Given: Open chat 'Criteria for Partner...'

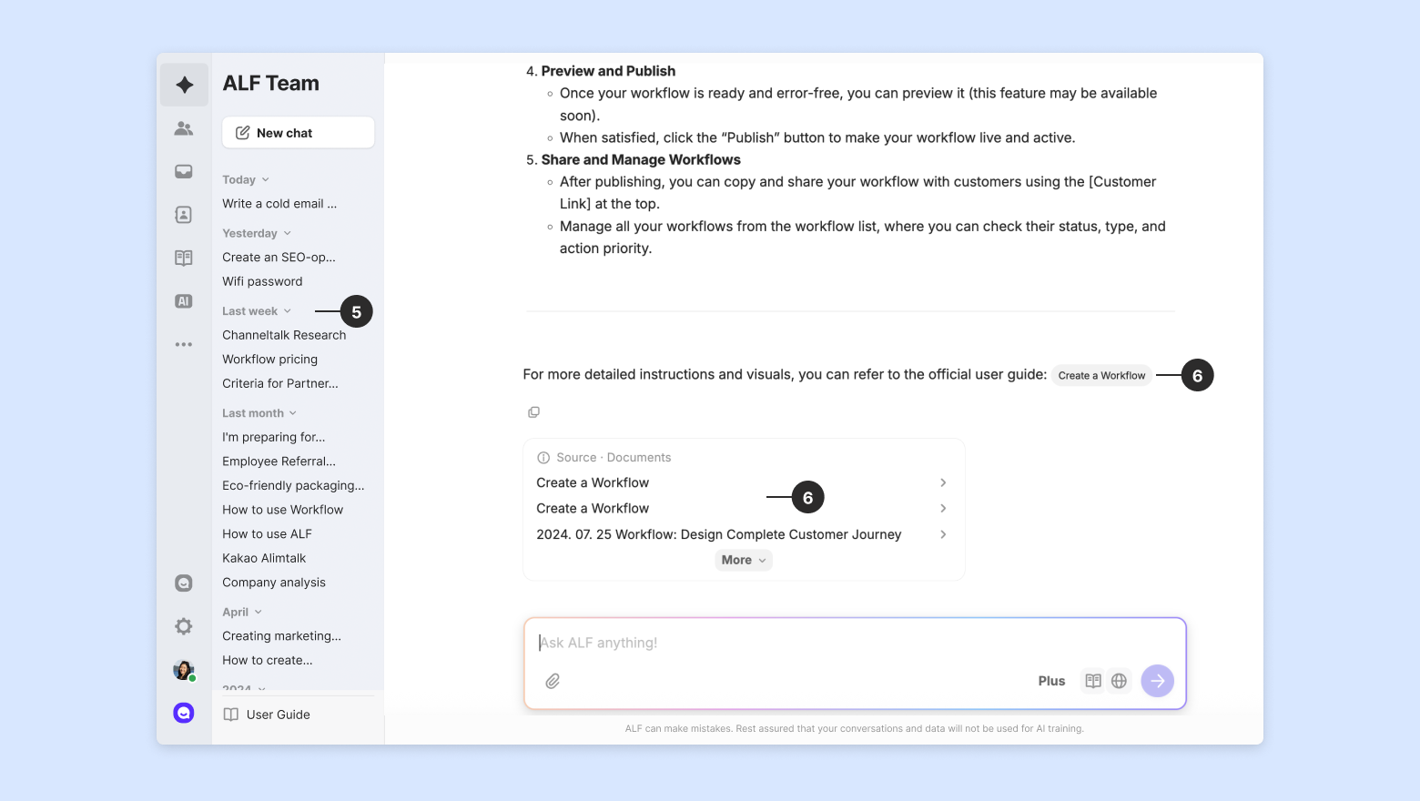Looking at the screenshot, I should (x=280, y=383).
